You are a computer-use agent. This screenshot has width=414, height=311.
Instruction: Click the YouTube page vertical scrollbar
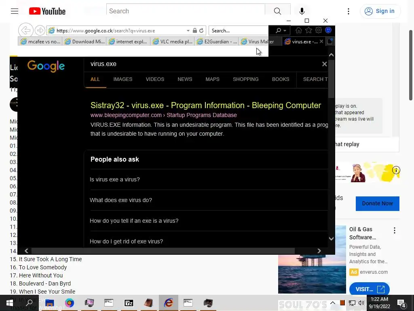click(x=411, y=66)
